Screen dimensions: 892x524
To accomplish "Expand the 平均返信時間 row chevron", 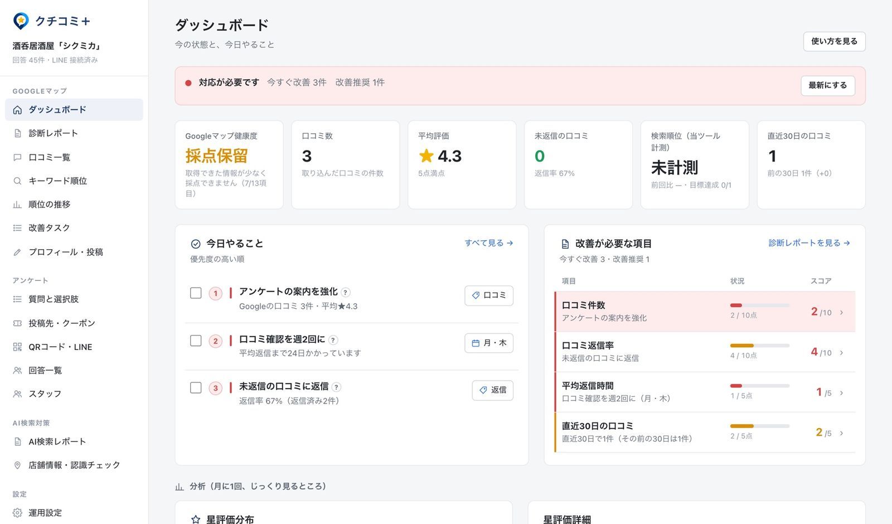I will click(841, 392).
